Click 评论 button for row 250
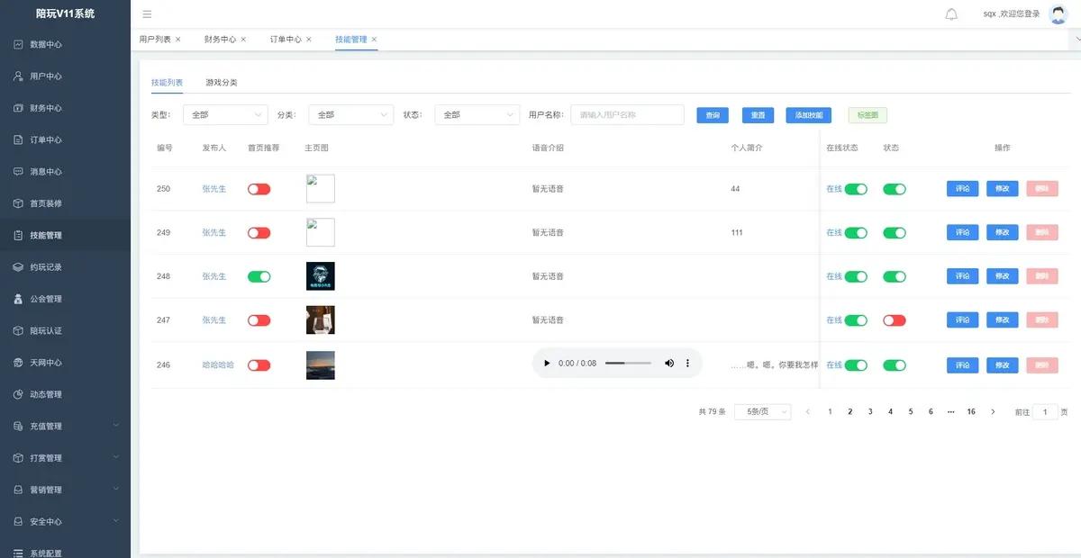 [x=962, y=189]
